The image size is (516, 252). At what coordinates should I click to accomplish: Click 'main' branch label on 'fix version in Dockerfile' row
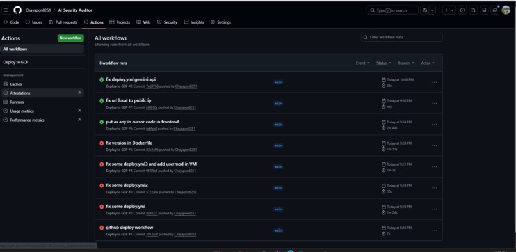(x=278, y=146)
